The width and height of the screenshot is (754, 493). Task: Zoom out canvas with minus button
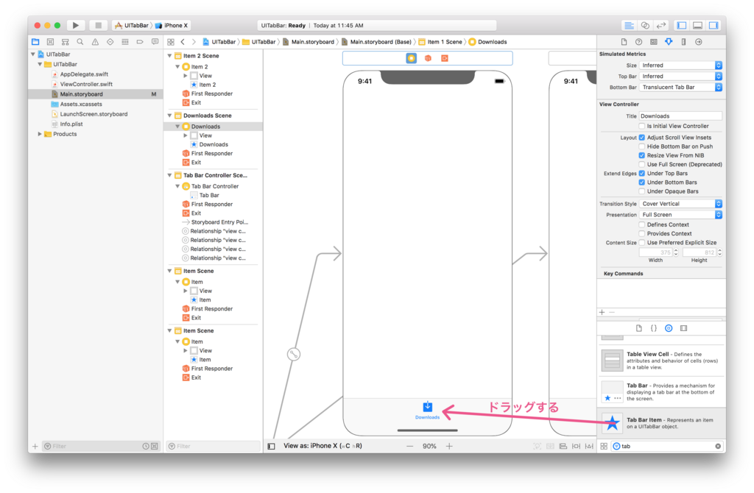coord(409,447)
